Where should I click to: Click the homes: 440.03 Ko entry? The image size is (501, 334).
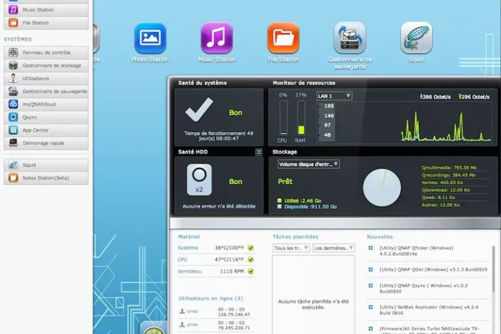[x=442, y=182]
